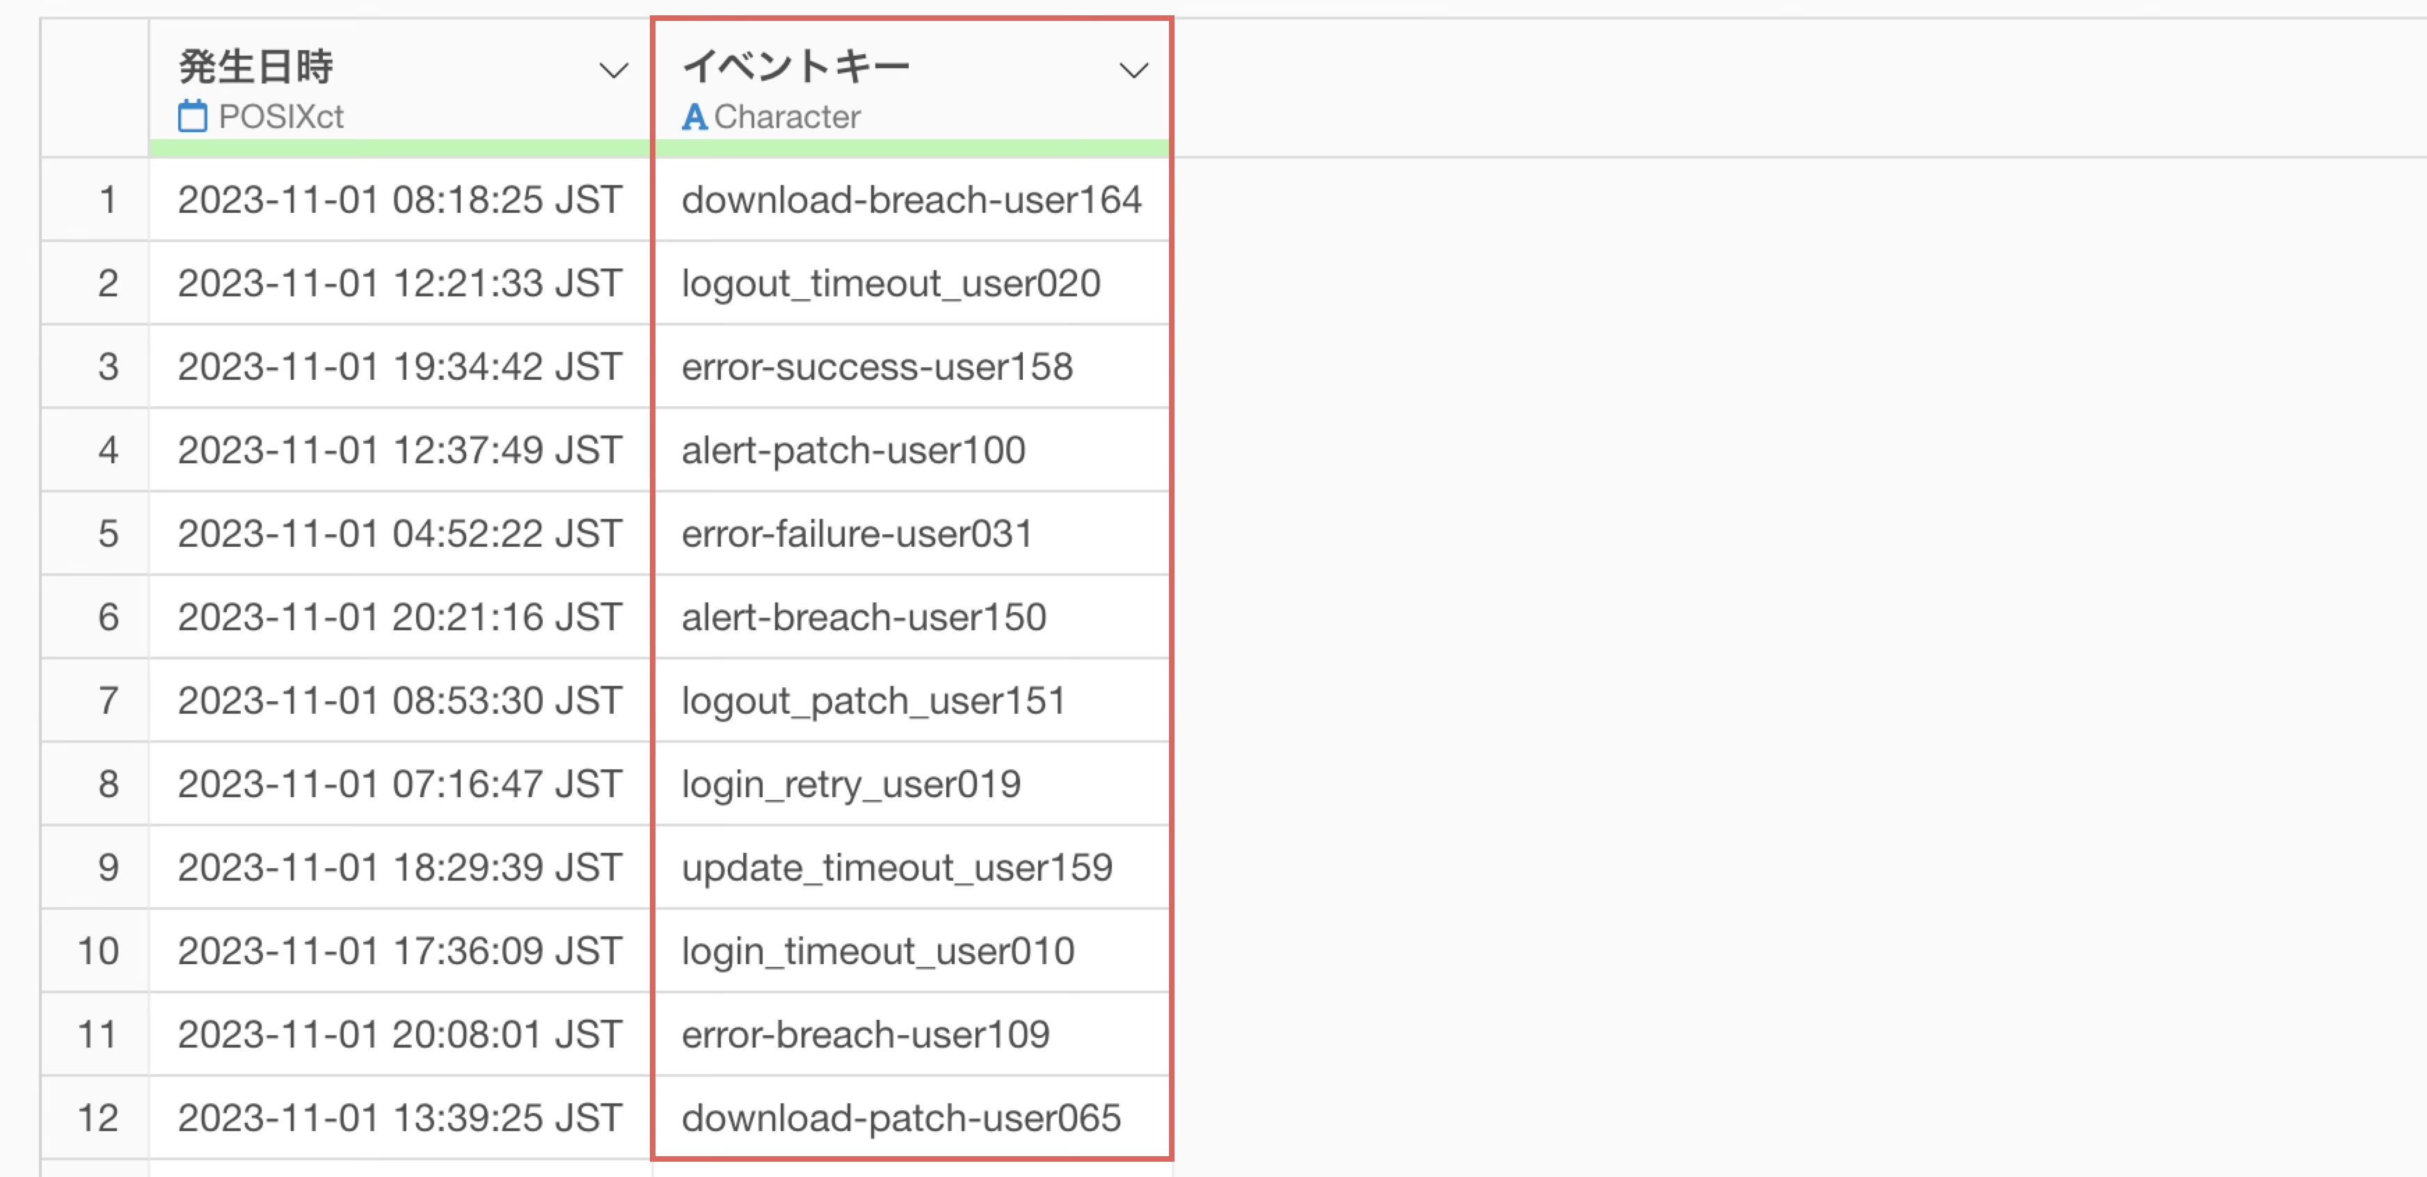Click cell alert-patch-user100

854,451
